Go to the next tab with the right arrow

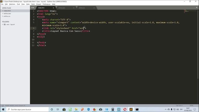(34, 7)
